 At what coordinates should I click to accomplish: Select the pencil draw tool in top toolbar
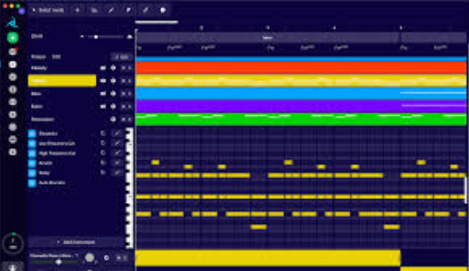point(111,10)
